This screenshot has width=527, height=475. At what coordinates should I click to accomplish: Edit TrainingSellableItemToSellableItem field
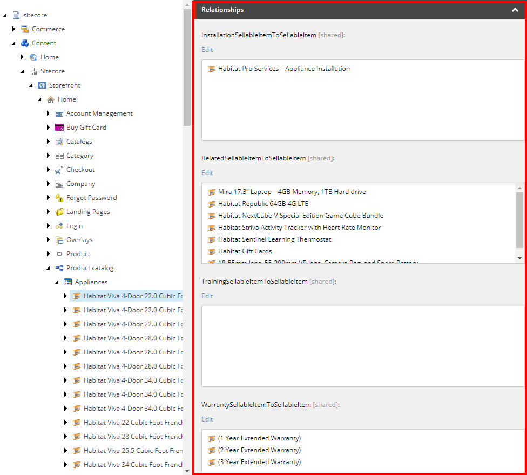tap(207, 296)
